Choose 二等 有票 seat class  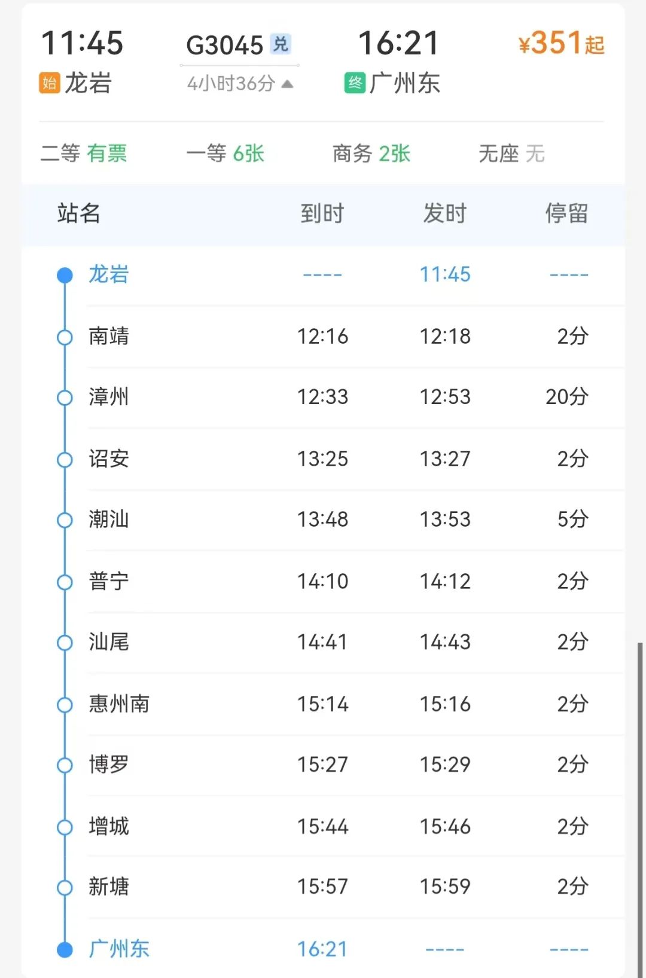tap(84, 154)
